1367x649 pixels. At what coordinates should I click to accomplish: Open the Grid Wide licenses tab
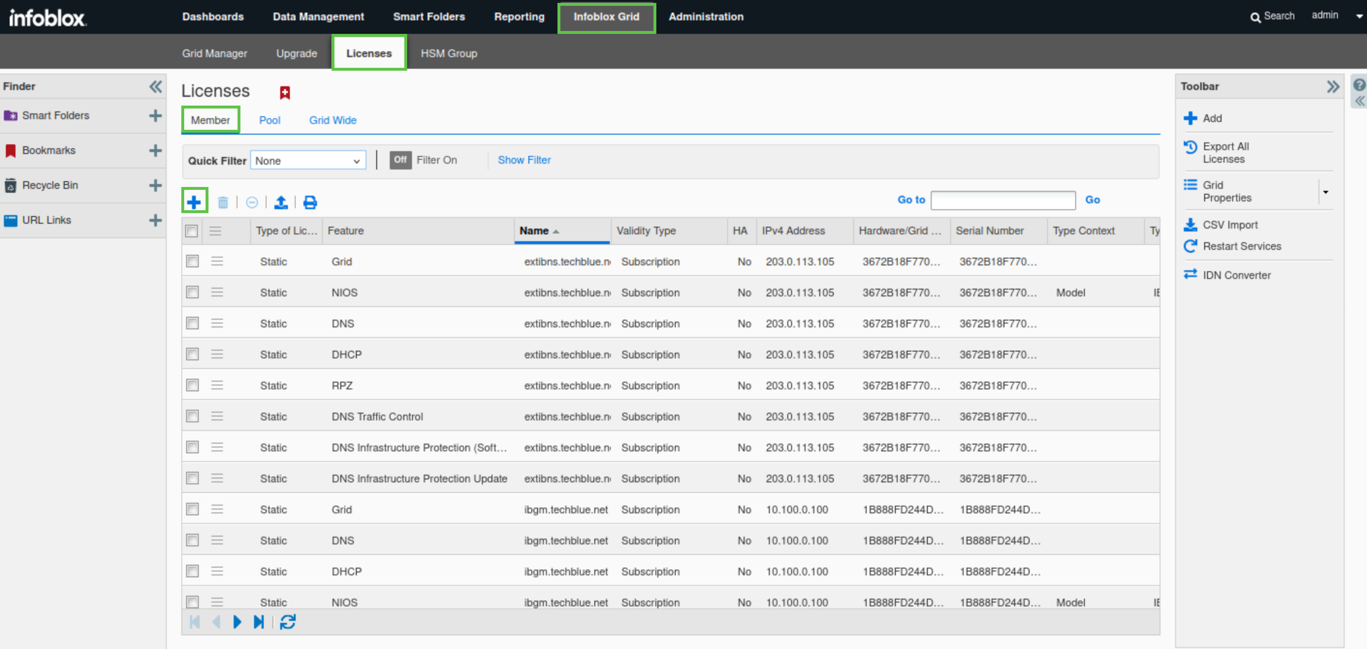(333, 121)
